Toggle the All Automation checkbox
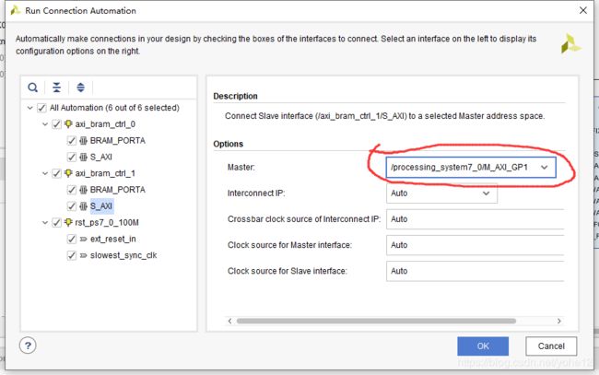 tap(41, 108)
